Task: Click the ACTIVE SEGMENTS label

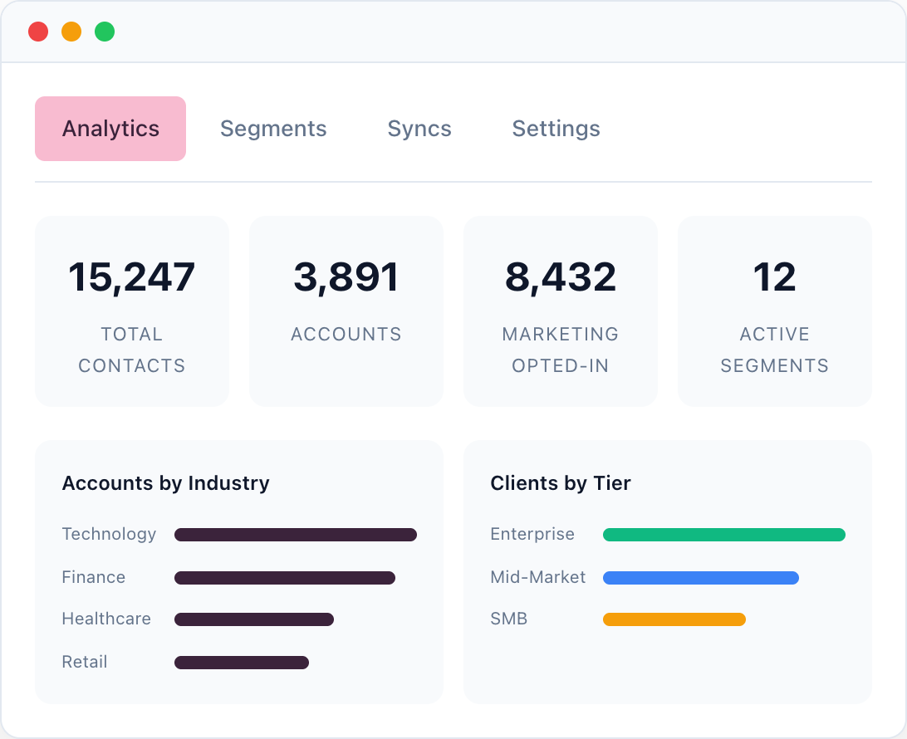Action: point(775,350)
